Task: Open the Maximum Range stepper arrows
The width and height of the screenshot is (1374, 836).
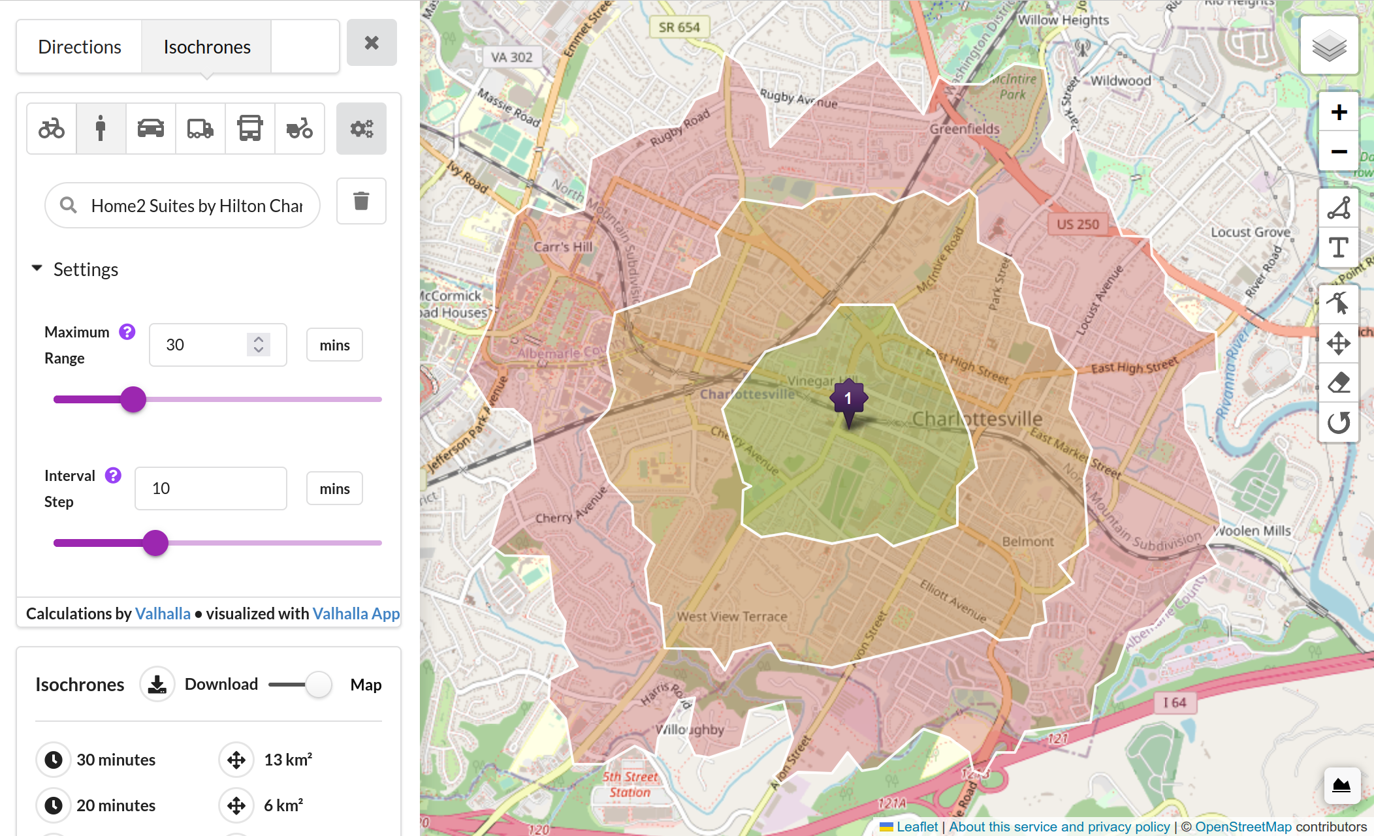Action: 258,345
